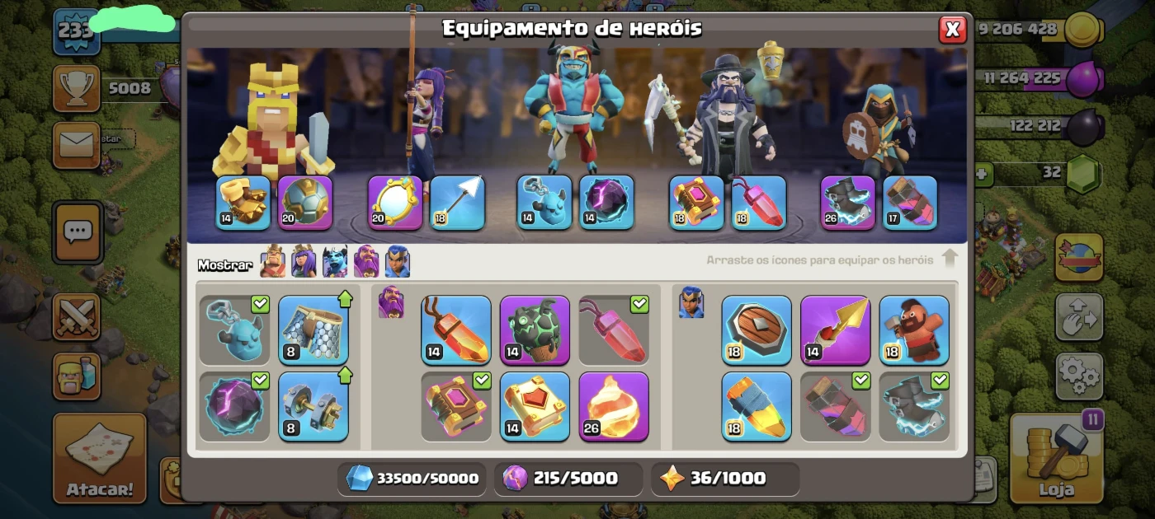Image resolution: width=1155 pixels, height=519 pixels.
Task: Select the Archer Queen's mirror equipment level 20
Action: [395, 202]
